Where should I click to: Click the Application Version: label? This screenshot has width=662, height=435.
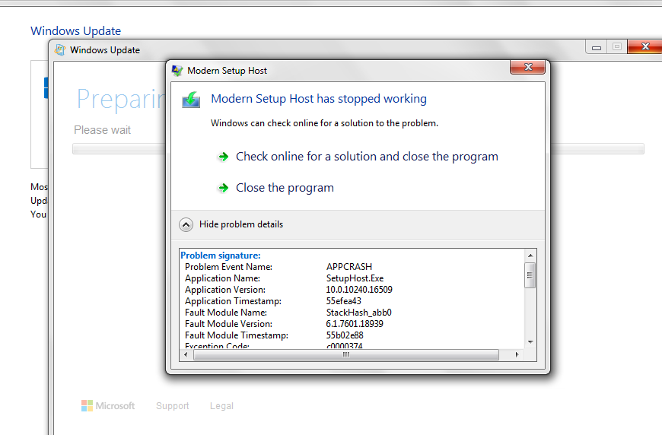click(225, 290)
